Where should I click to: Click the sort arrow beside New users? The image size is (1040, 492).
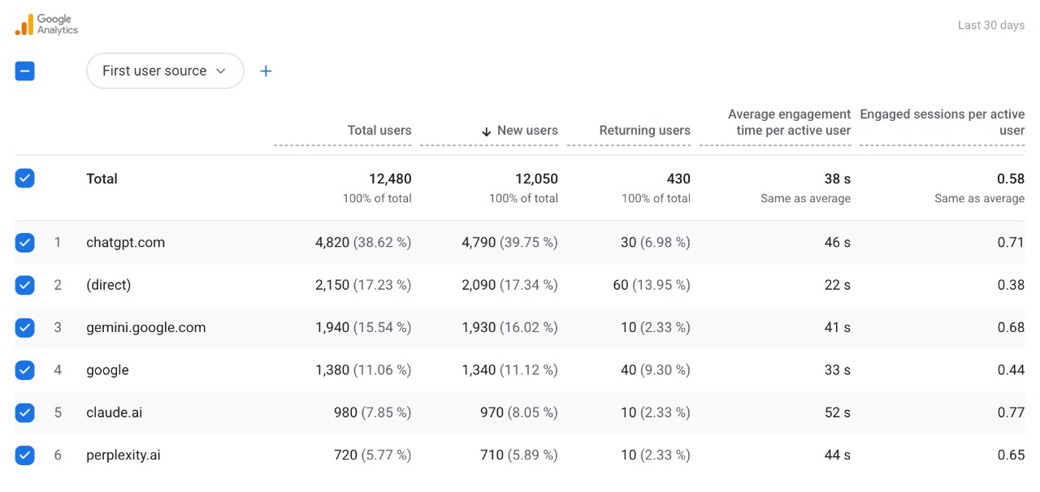click(487, 131)
